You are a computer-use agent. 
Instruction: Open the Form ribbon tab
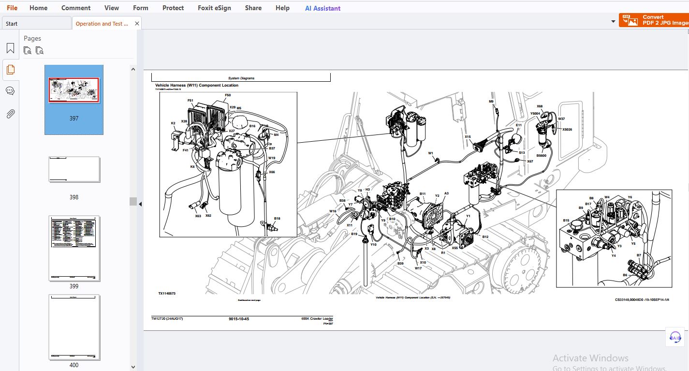tap(141, 8)
